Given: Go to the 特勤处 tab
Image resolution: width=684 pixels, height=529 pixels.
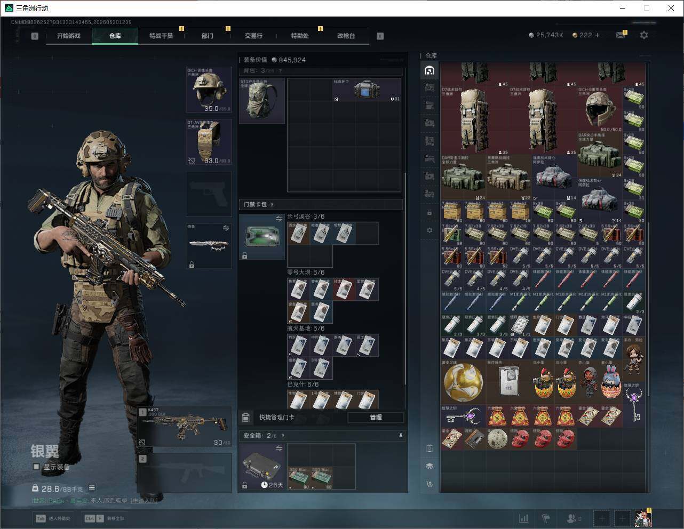Looking at the screenshot, I should click(300, 36).
